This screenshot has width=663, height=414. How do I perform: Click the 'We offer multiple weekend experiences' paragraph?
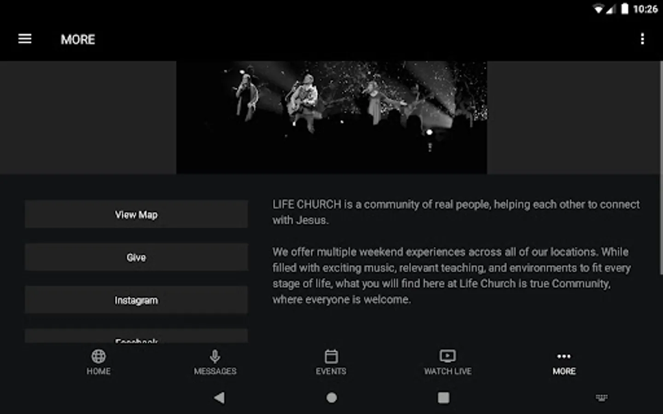(x=452, y=276)
